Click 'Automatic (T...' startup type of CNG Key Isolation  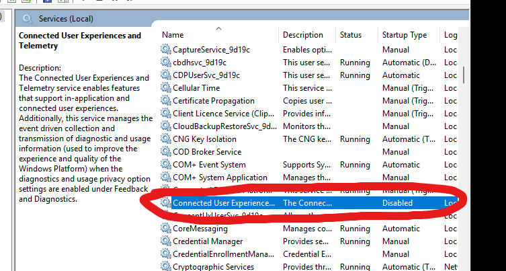pyautogui.click(x=409, y=139)
